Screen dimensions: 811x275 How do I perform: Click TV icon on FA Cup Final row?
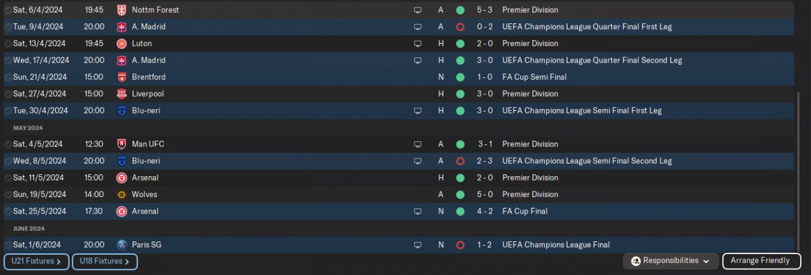pyautogui.click(x=418, y=211)
